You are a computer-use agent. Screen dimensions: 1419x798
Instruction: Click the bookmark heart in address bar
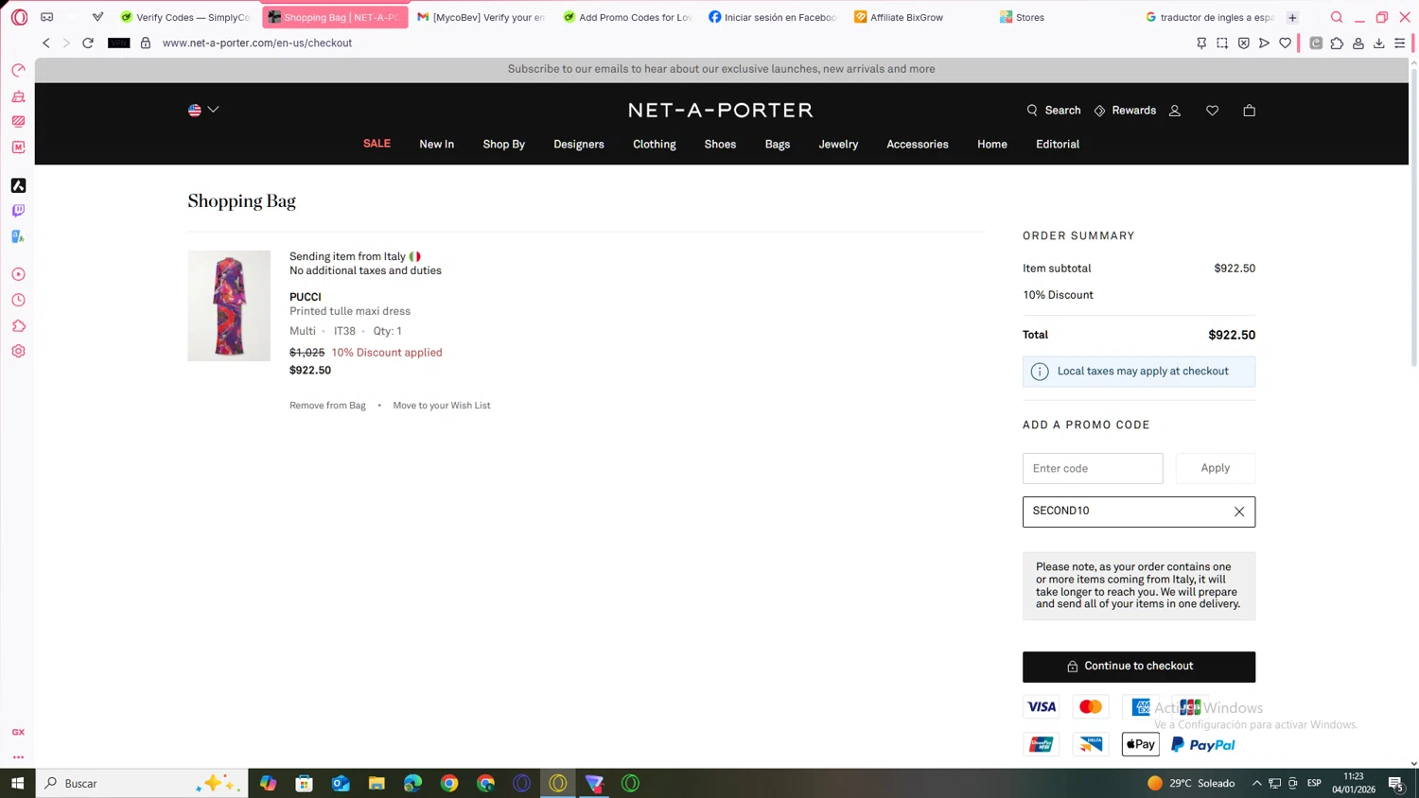(1285, 43)
